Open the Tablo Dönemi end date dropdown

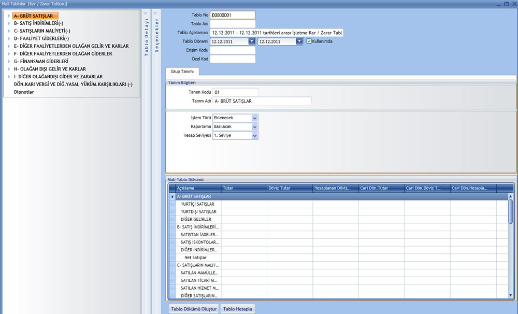[299, 41]
